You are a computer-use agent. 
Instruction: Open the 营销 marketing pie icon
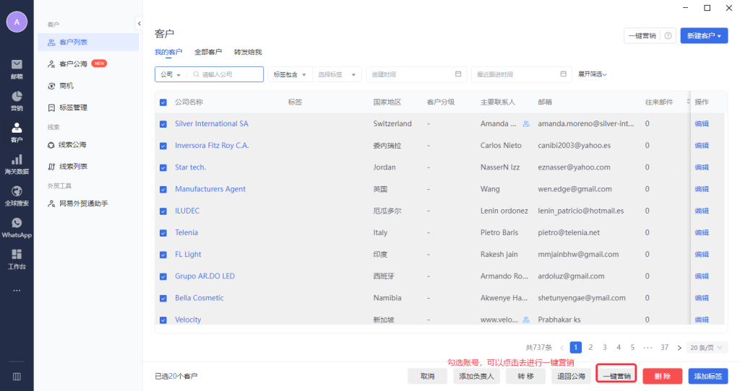[17, 97]
